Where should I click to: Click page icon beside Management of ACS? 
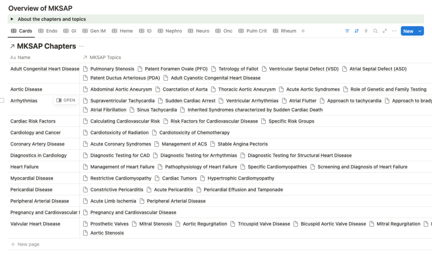click(x=157, y=144)
